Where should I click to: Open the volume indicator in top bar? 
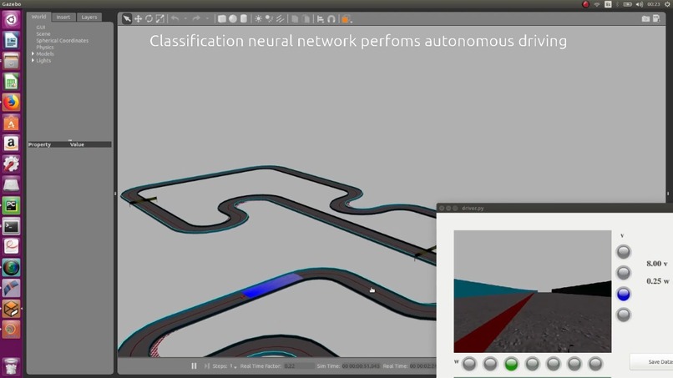[640, 4]
